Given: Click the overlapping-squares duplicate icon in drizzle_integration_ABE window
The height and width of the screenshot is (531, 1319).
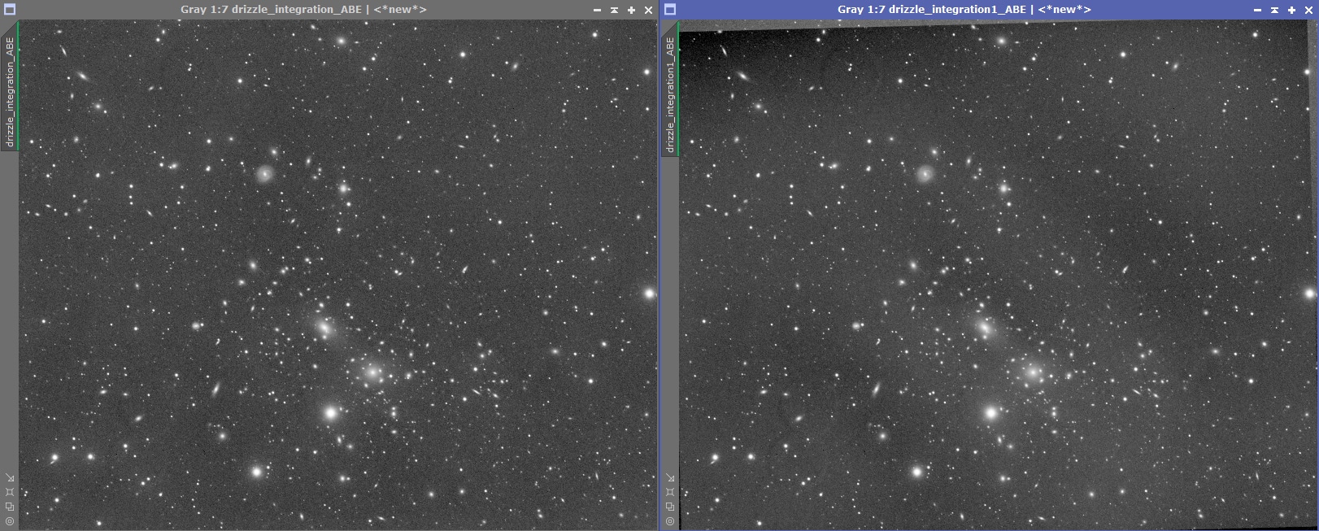Looking at the screenshot, I should [x=10, y=507].
